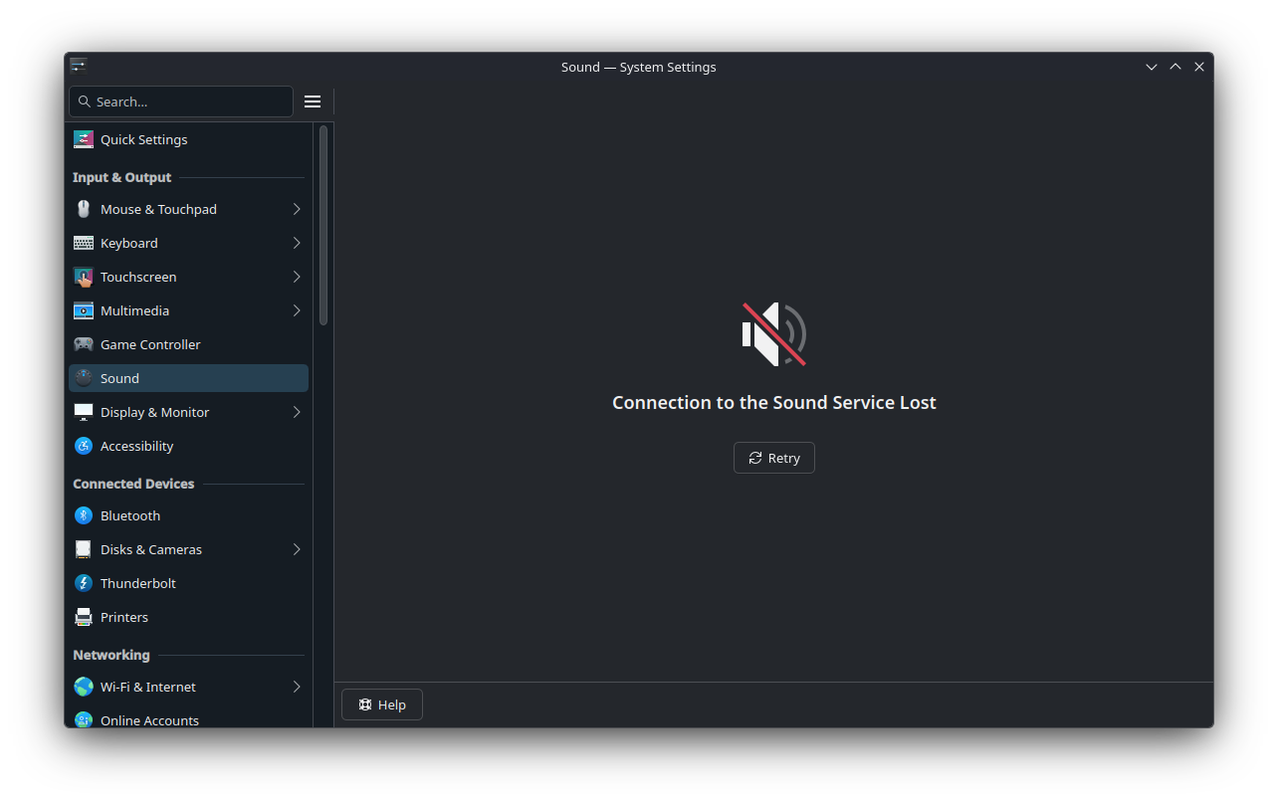
Task: Click the Accessibility icon
Action: point(84,446)
